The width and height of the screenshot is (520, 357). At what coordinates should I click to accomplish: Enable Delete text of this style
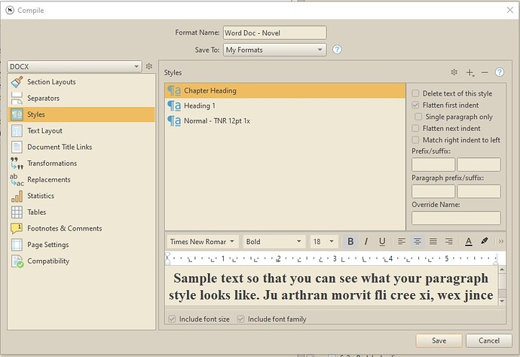(x=416, y=93)
